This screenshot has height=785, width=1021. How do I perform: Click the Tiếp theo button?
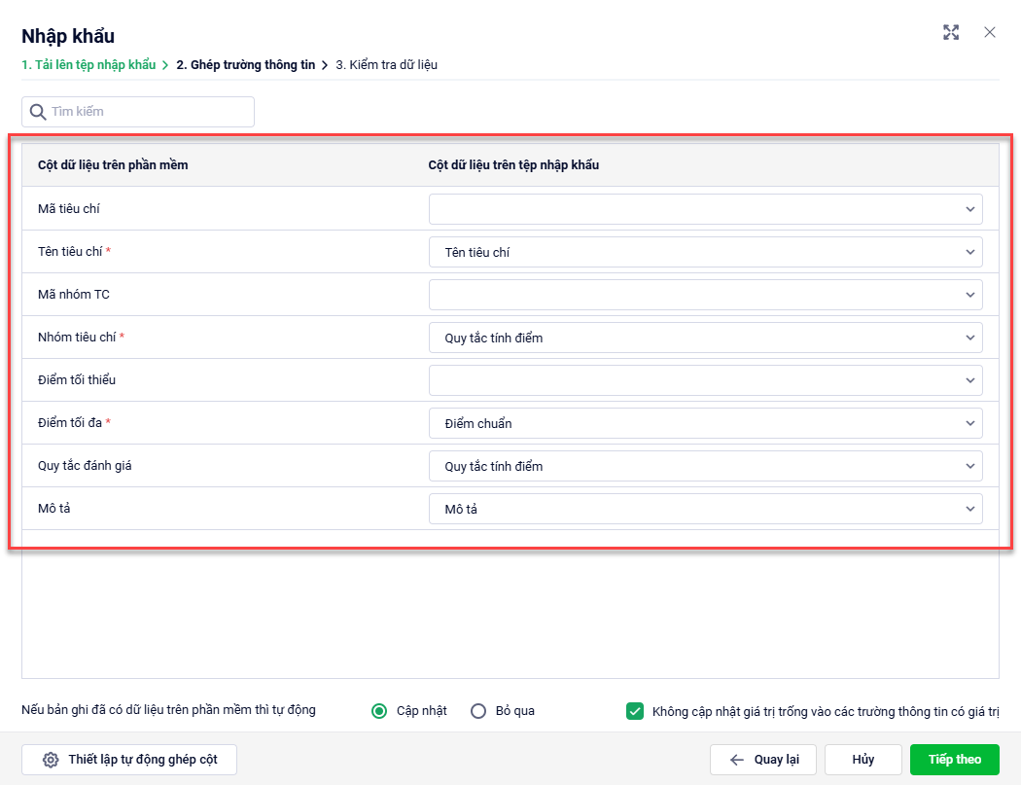click(x=954, y=760)
